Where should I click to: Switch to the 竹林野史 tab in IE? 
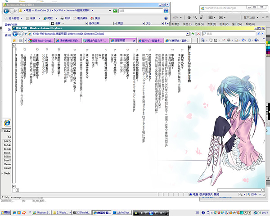click(x=177, y=40)
